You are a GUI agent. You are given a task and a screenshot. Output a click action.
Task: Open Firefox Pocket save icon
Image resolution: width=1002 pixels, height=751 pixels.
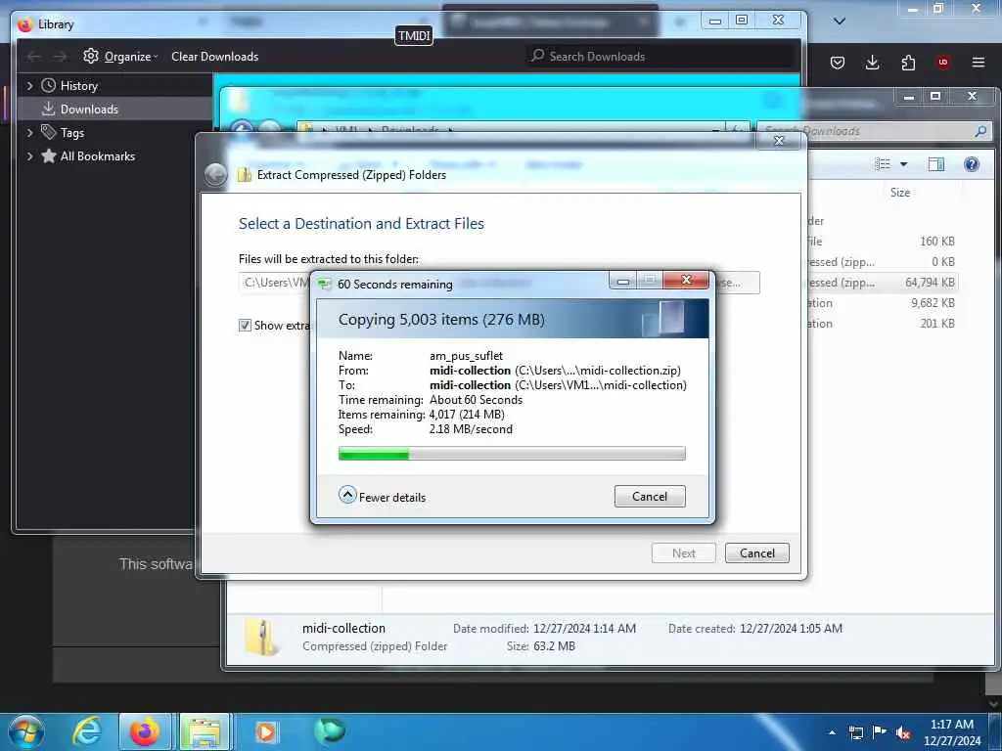click(x=838, y=63)
